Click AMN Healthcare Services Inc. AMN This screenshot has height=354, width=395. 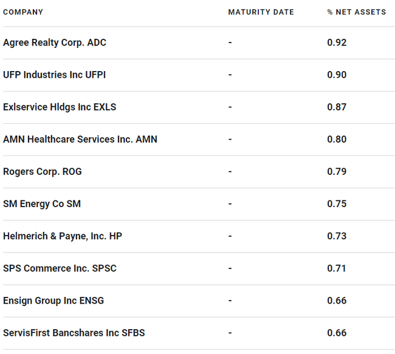pyautogui.click(x=80, y=139)
